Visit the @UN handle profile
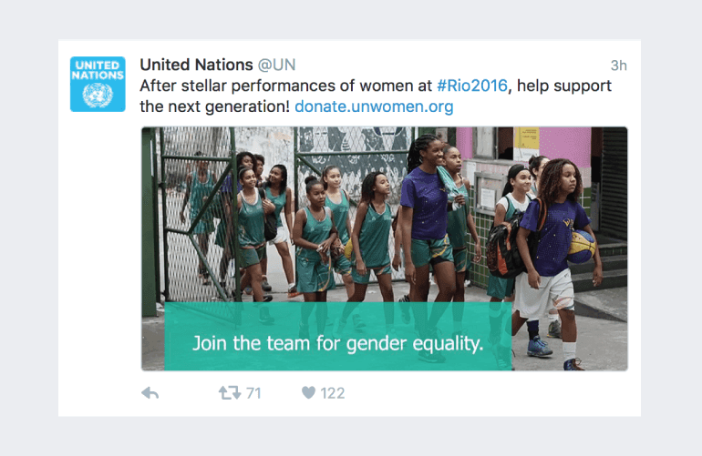The width and height of the screenshot is (702, 456). tap(276, 66)
